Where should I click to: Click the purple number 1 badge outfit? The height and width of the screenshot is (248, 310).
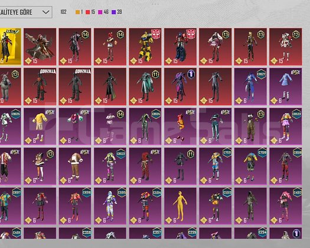pyautogui.click(x=180, y=87)
